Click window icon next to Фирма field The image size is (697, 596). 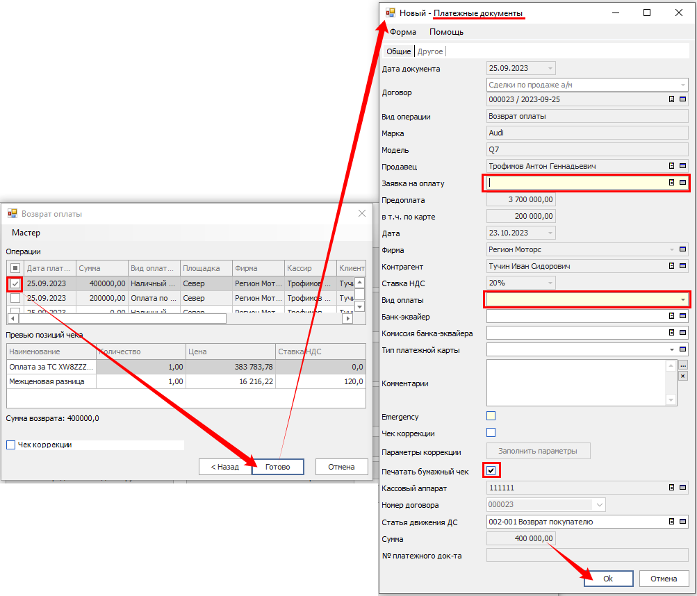coord(682,249)
